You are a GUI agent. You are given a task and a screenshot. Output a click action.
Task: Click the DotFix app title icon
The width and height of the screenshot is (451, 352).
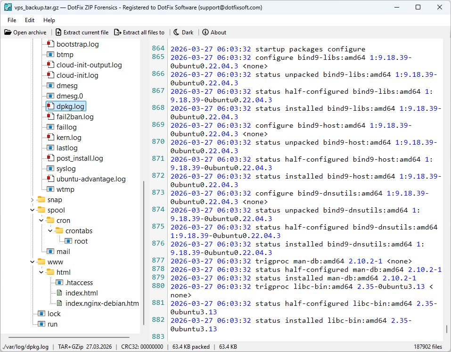click(8, 7)
